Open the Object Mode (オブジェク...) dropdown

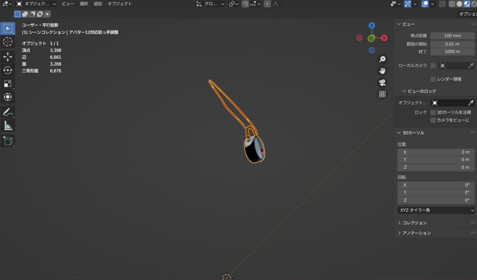click(36, 4)
